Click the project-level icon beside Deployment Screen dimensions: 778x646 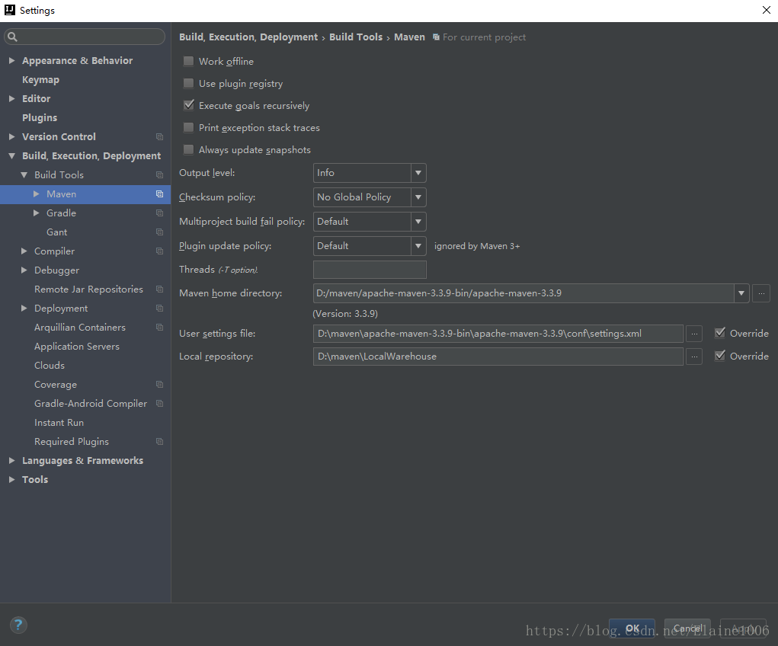[x=159, y=308]
